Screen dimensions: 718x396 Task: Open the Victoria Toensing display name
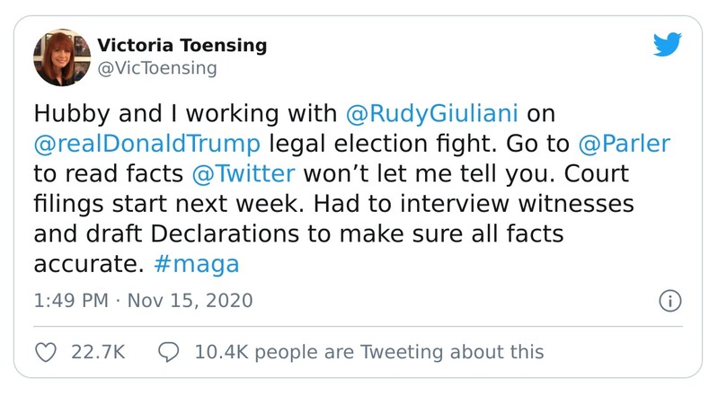click(182, 46)
